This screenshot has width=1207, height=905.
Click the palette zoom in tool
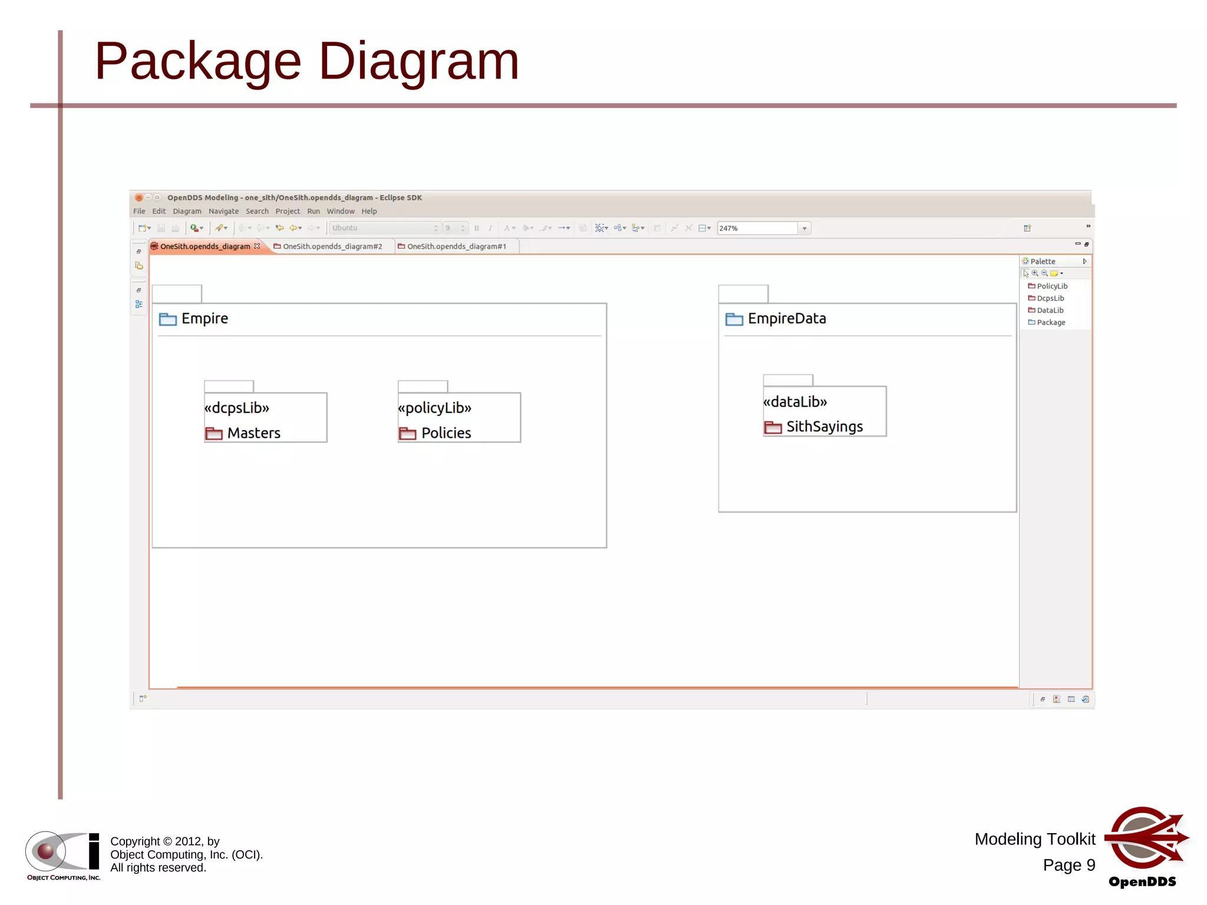(1035, 273)
